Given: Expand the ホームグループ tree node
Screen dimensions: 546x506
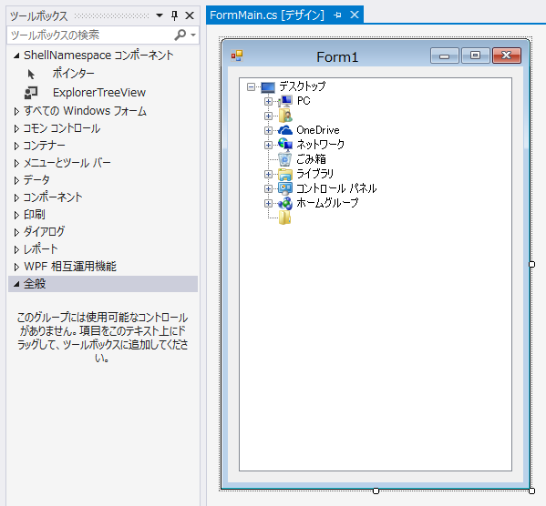Looking at the screenshot, I should [268, 203].
